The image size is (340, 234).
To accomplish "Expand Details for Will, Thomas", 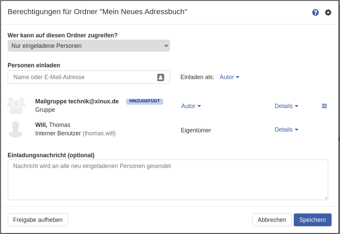I will click(x=286, y=130).
